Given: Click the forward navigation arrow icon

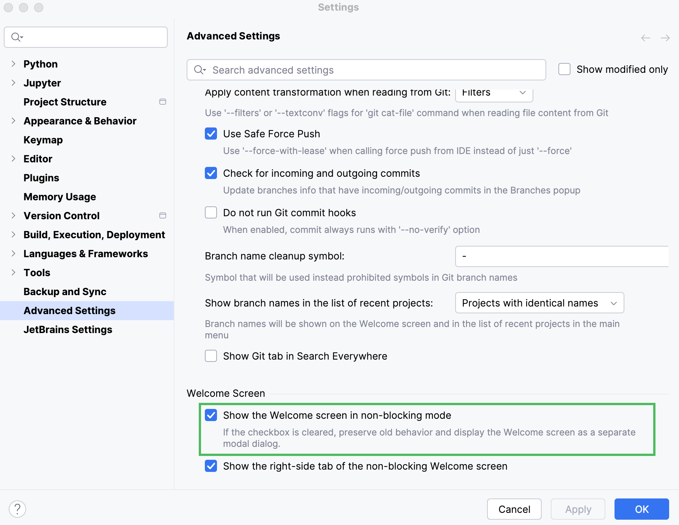Looking at the screenshot, I should (665, 38).
